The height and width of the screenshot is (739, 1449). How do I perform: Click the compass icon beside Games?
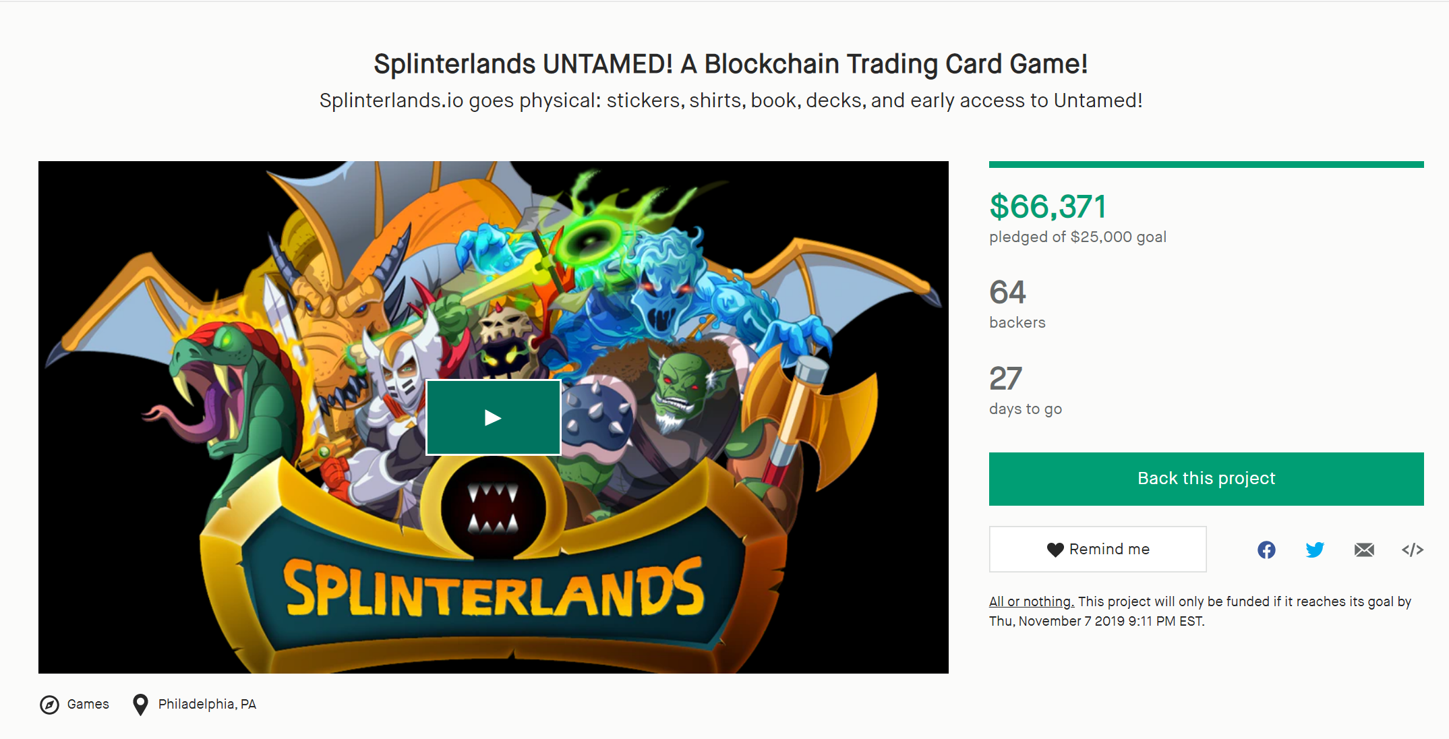click(x=49, y=705)
